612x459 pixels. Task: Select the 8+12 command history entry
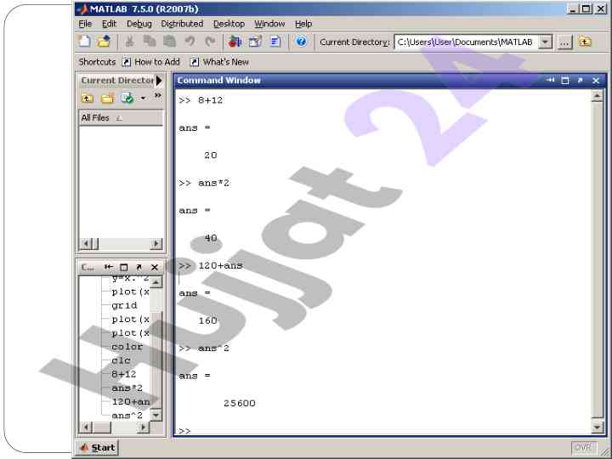coord(124,374)
